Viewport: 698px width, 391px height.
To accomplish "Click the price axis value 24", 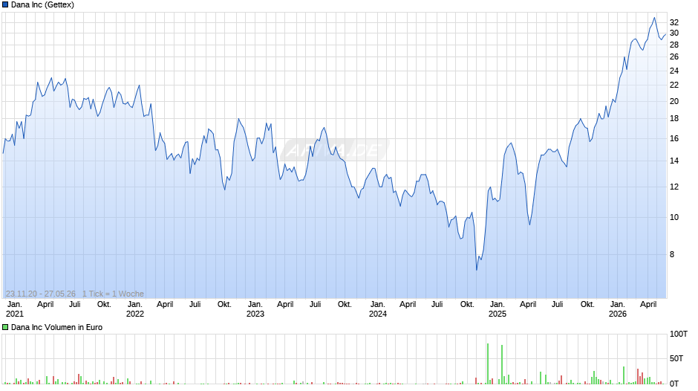I will tap(674, 71).
